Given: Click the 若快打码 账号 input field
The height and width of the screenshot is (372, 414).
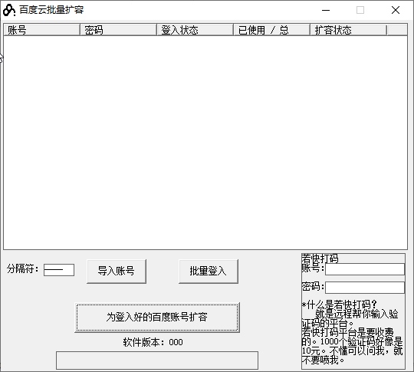Looking at the screenshot, I should pyautogui.click(x=365, y=269).
